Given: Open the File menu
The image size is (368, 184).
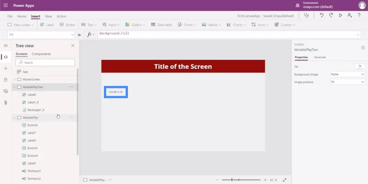Looking at the screenshot, I should point(10,16).
